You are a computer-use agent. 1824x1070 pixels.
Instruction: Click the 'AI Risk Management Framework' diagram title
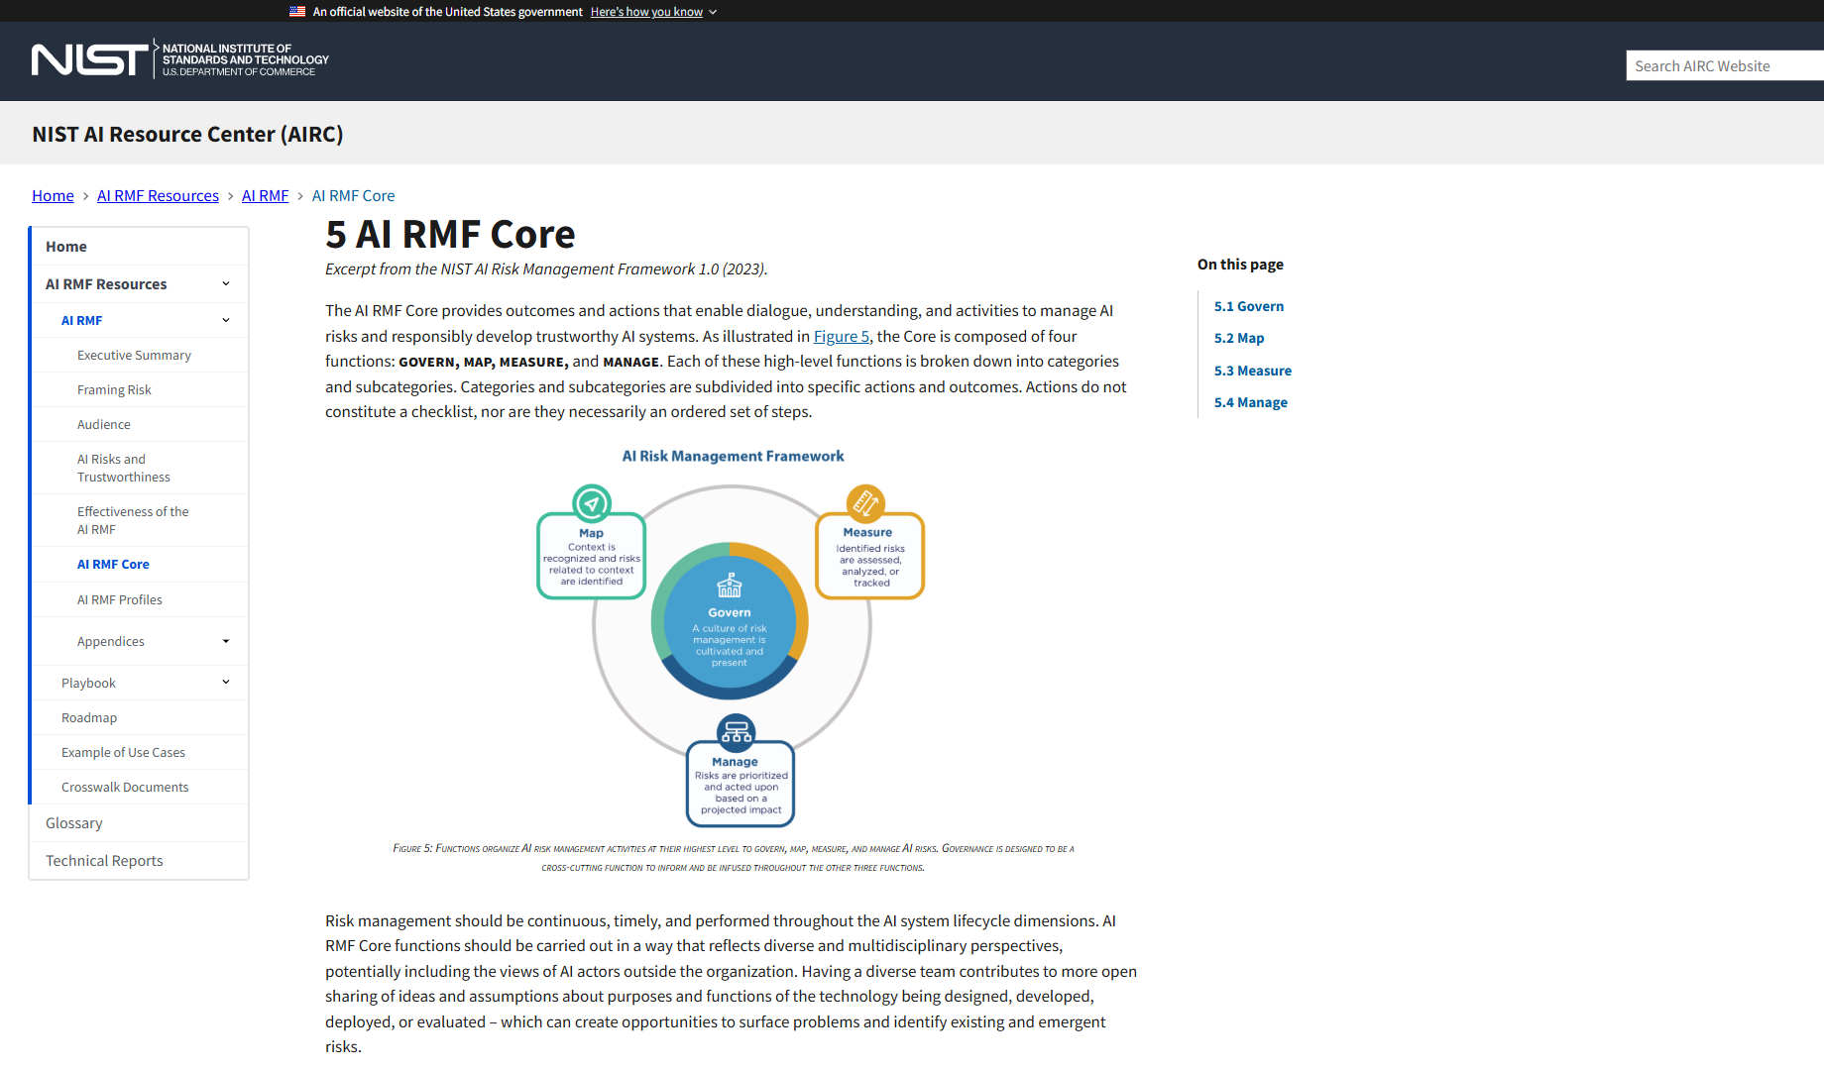(x=733, y=456)
